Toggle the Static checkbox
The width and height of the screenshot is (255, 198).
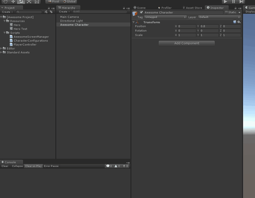point(226,12)
